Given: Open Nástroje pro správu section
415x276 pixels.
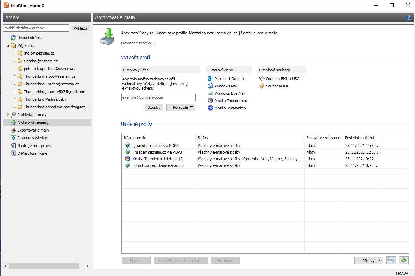Looking at the screenshot, I should 34,146.
